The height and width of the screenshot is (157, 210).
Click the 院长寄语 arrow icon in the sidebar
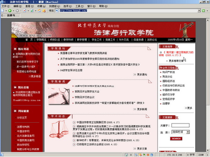(15, 49)
